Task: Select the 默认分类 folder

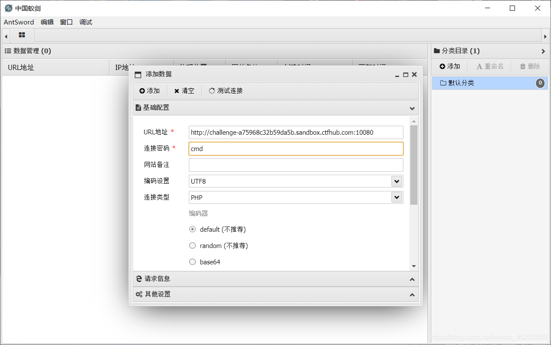Action: point(490,83)
